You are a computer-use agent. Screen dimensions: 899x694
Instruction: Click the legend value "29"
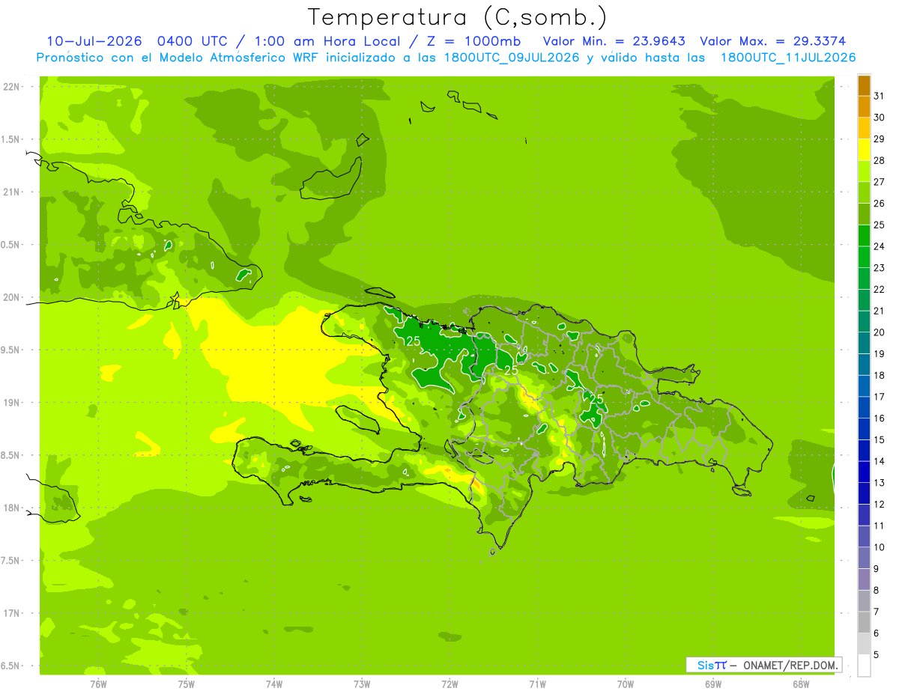[880, 139]
